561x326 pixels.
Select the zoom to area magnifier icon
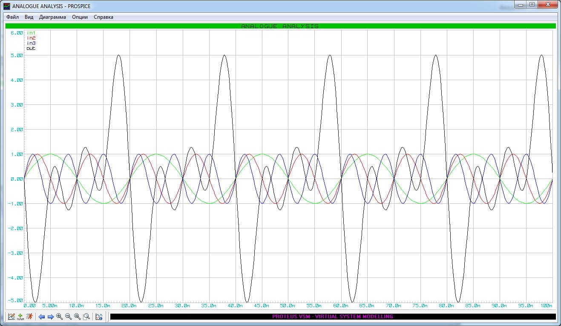point(86,317)
